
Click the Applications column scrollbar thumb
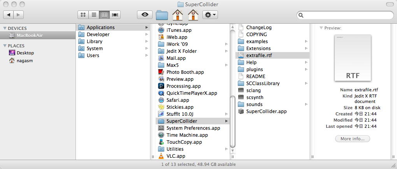tap(232, 122)
